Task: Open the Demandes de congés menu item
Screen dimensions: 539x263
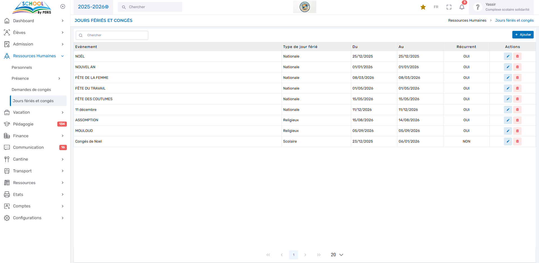Action: (x=31, y=90)
